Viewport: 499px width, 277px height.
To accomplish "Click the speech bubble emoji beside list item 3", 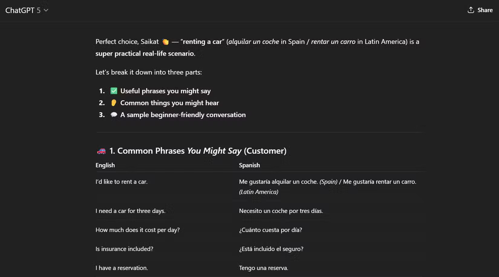I will (113, 115).
